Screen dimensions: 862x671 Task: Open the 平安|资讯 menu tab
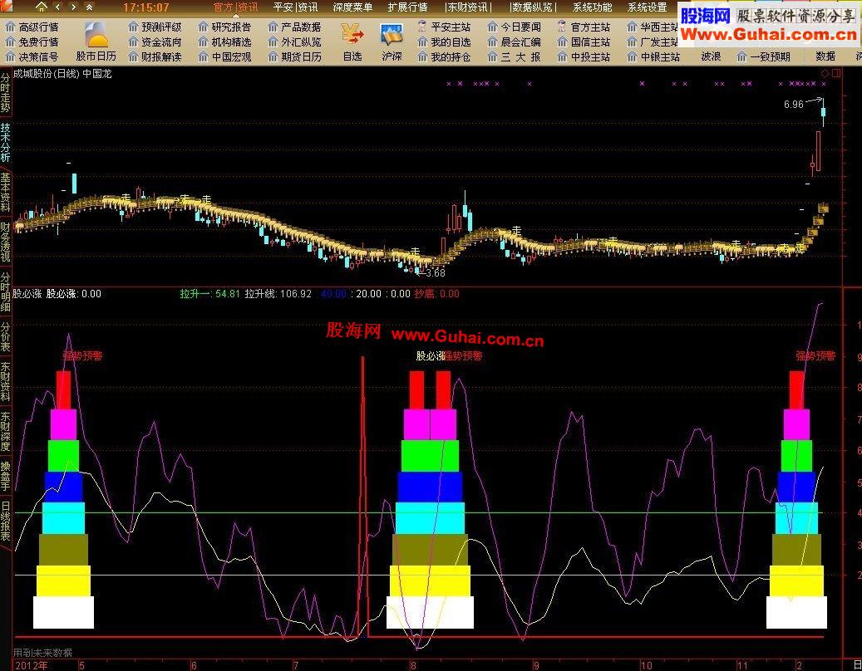[x=296, y=7]
